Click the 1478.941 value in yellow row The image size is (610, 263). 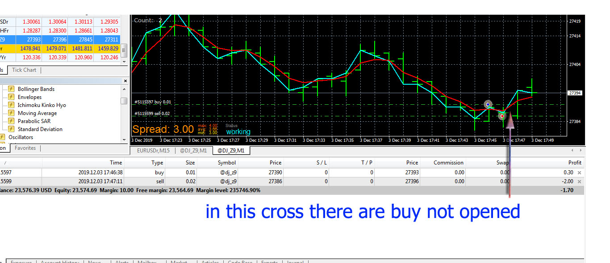(x=30, y=49)
